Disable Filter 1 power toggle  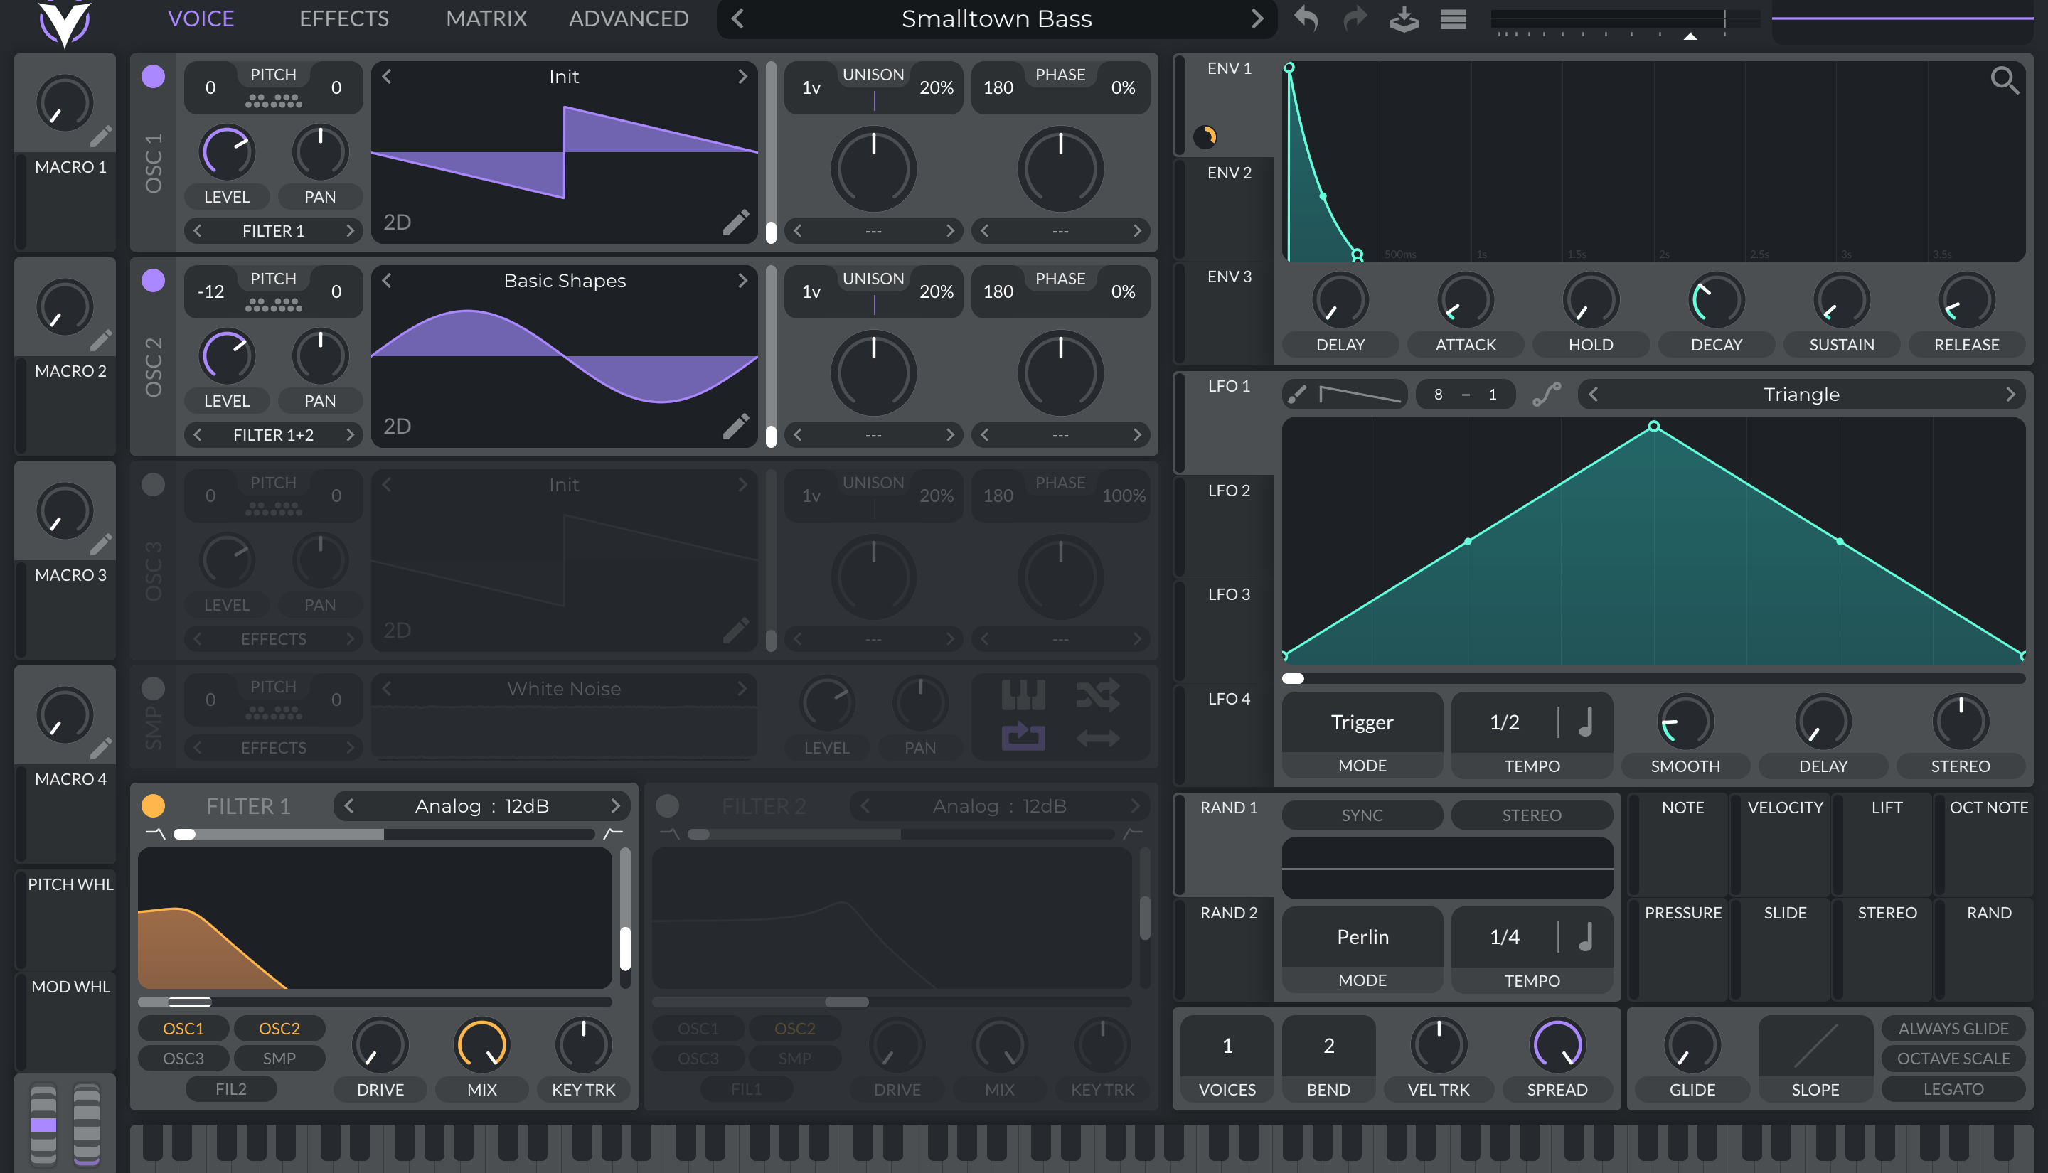click(153, 805)
